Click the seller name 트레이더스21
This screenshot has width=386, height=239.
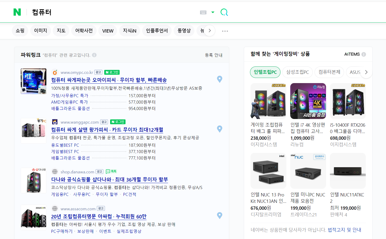304,214
